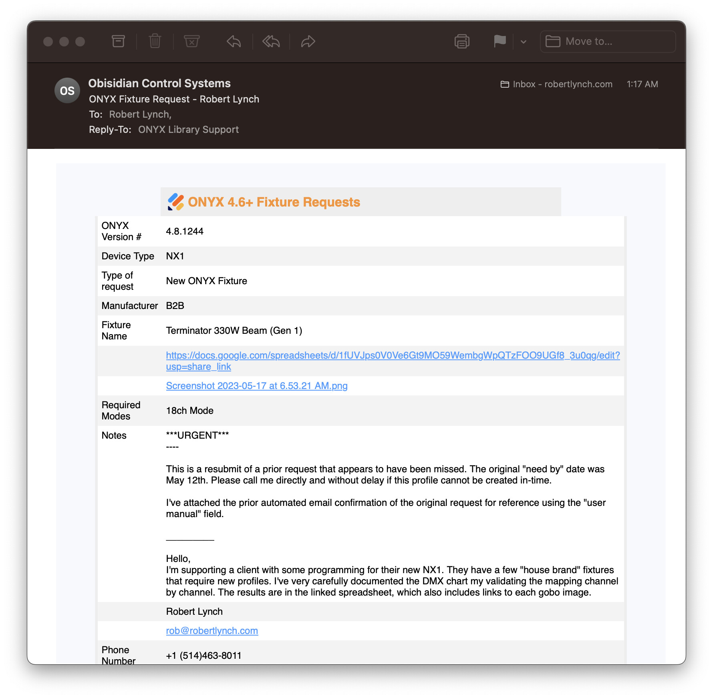This screenshot has width=713, height=698.
Task: Click the ONYX 4.6+ Fixture Requests heading
Action: coord(274,202)
